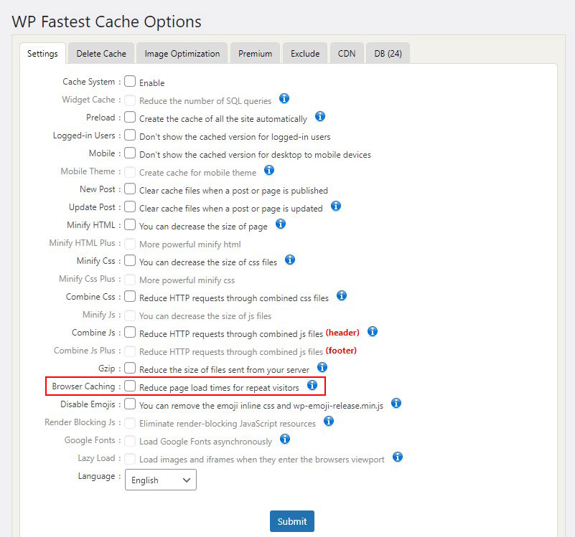Click the red (footer) label
575x537 pixels.
341,350
